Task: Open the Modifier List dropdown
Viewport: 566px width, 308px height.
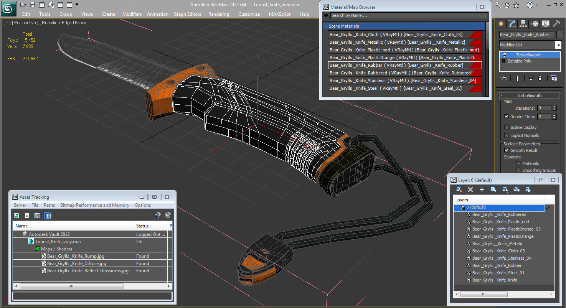Action: coord(558,45)
